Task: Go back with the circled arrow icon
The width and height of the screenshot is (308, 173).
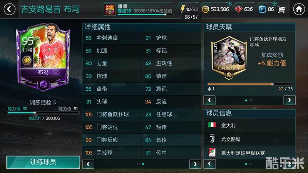Action: [9, 9]
